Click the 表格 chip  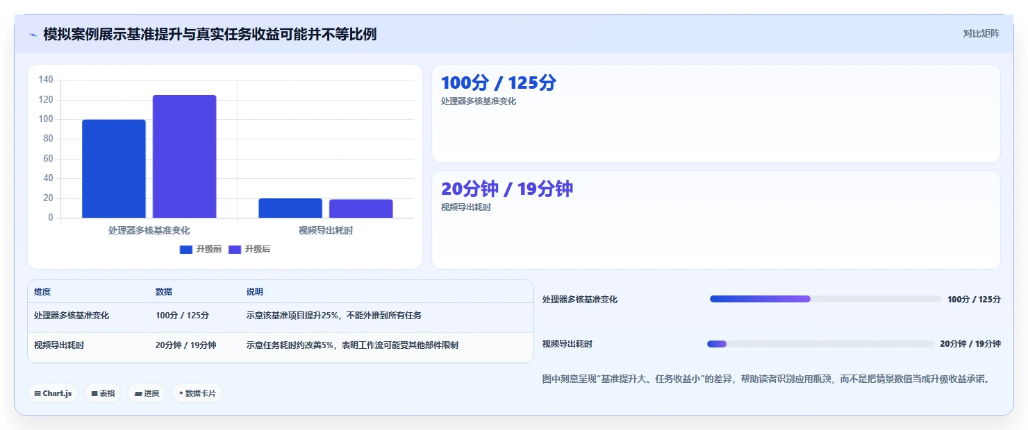(x=103, y=393)
